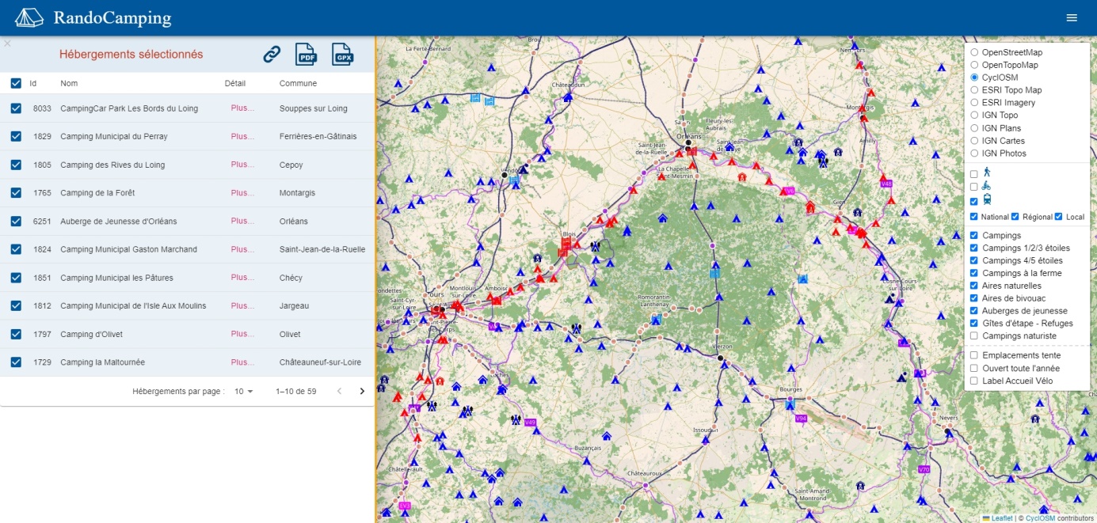Click the hiking routes walker icon

[x=986, y=172]
